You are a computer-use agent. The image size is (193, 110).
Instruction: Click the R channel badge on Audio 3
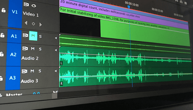(61, 84)
